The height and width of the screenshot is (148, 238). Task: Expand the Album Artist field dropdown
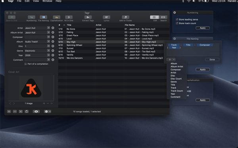(x=48, y=32)
